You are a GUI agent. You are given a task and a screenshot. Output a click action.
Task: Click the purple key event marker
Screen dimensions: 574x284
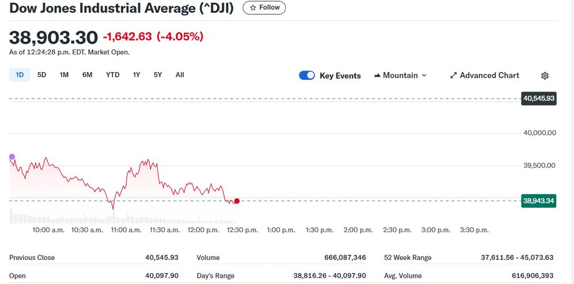click(x=11, y=157)
